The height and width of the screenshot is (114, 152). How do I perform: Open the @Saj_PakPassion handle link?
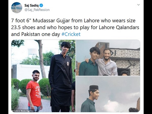(37, 10)
